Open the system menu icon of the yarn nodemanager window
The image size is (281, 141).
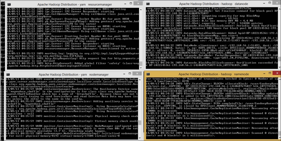point(8,75)
